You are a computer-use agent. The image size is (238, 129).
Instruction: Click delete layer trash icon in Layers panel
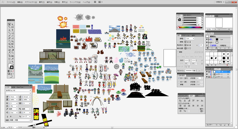pos(228,125)
